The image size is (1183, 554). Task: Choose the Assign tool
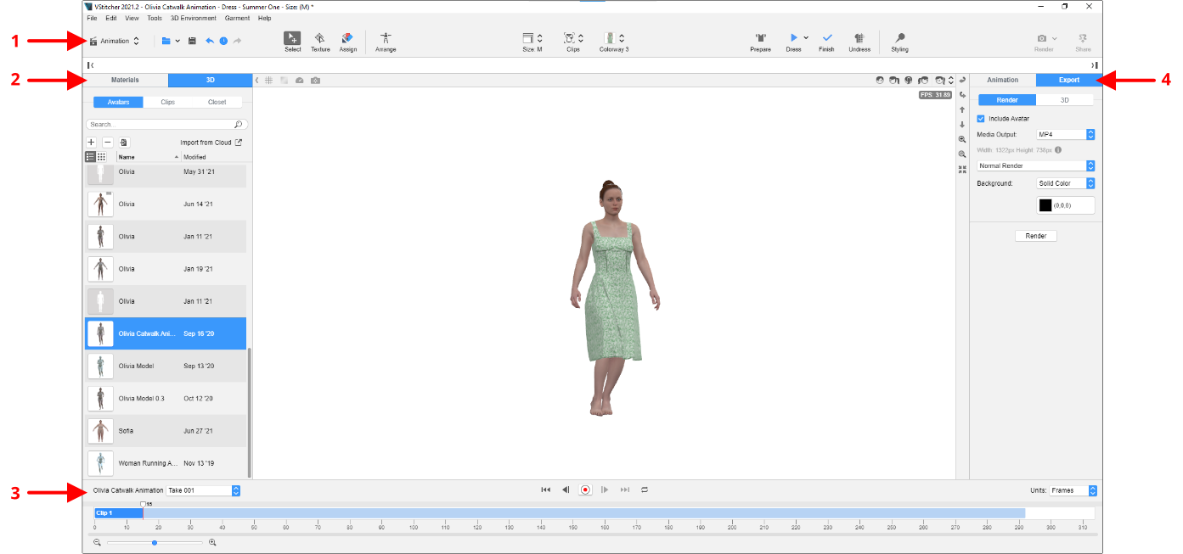347,42
